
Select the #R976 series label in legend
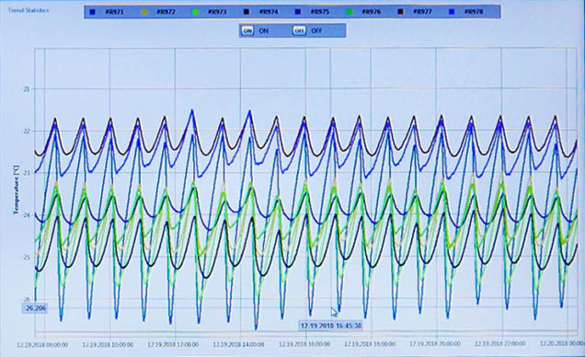coord(372,12)
